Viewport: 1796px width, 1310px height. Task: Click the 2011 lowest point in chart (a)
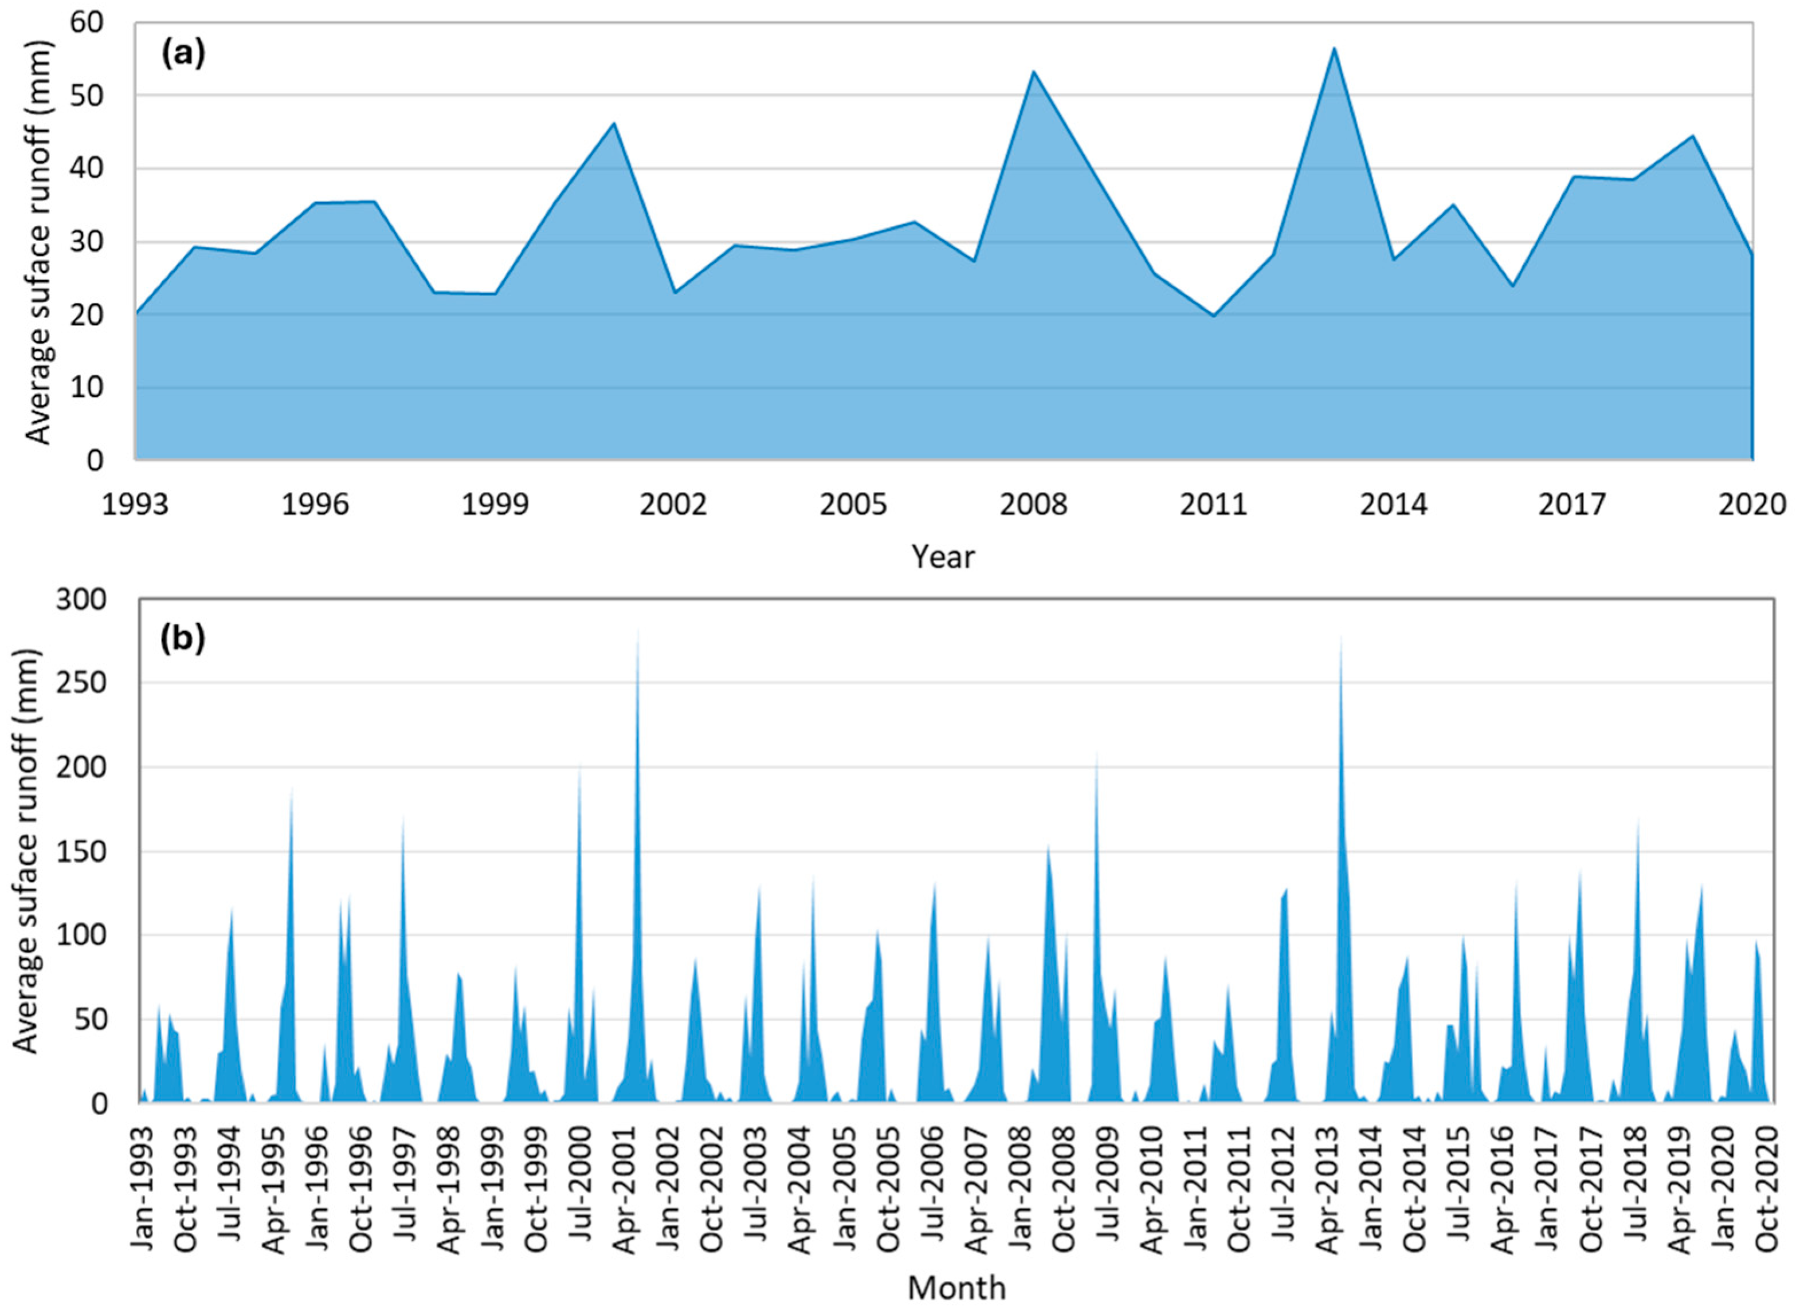tap(1213, 316)
